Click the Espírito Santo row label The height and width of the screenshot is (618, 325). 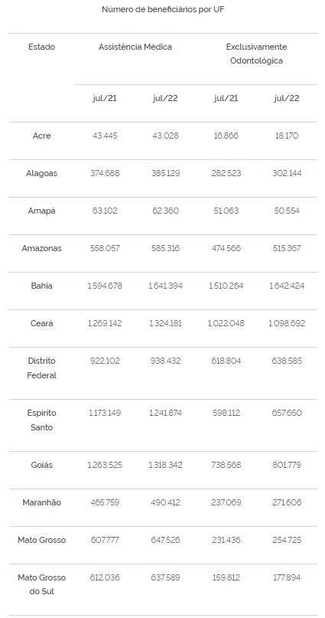pyautogui.click(x=42, y=420)
